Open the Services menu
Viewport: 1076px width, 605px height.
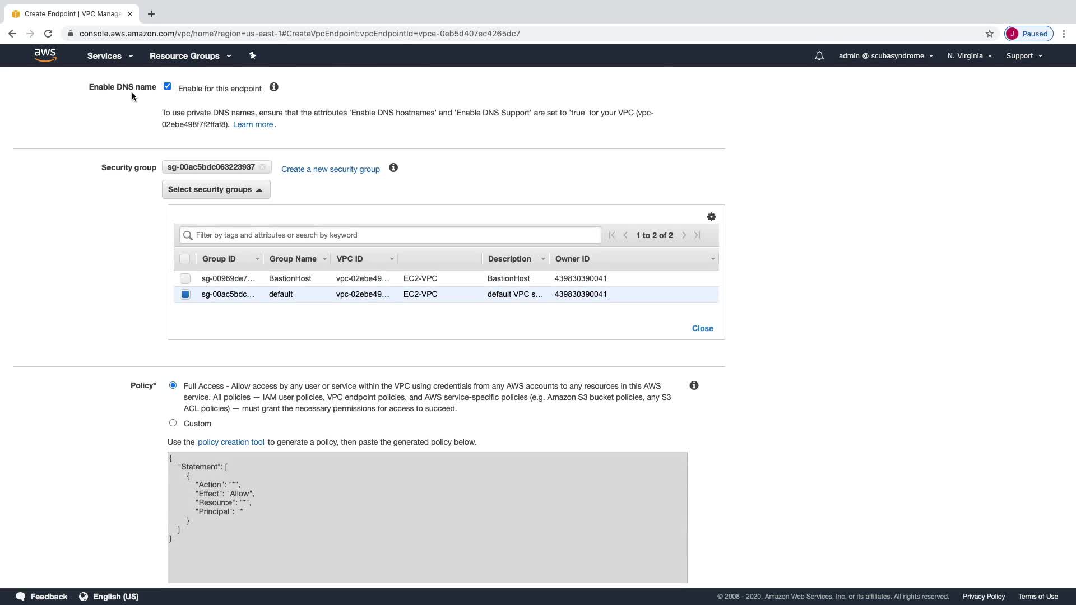tap(110, 56)
